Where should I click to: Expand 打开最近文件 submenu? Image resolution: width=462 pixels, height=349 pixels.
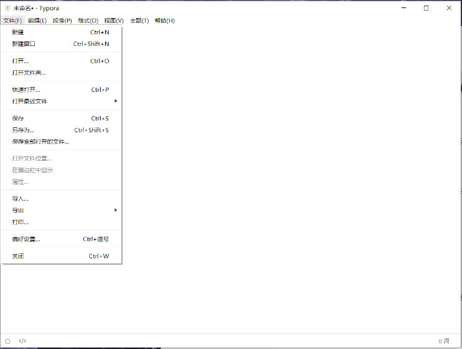point(62,101)
